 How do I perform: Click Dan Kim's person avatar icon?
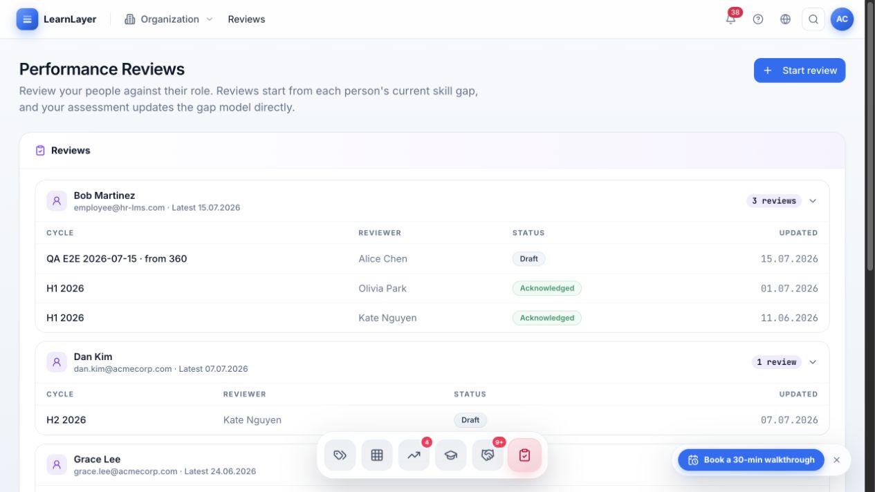57,362
